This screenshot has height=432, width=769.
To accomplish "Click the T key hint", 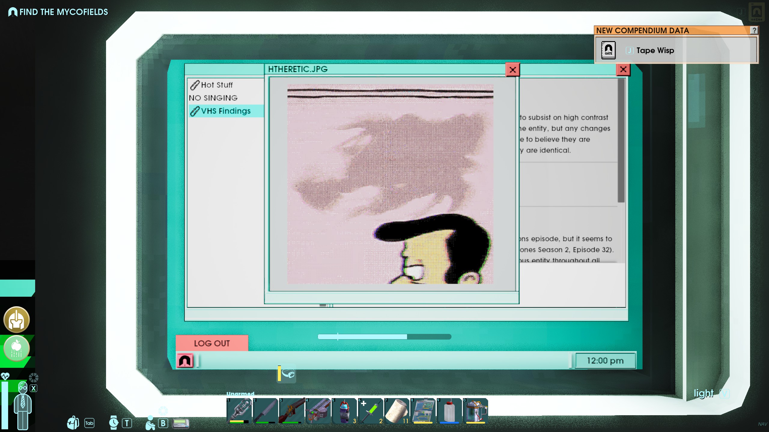I will [x=127, y=423].
